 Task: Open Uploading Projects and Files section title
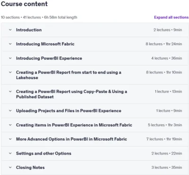69,111
